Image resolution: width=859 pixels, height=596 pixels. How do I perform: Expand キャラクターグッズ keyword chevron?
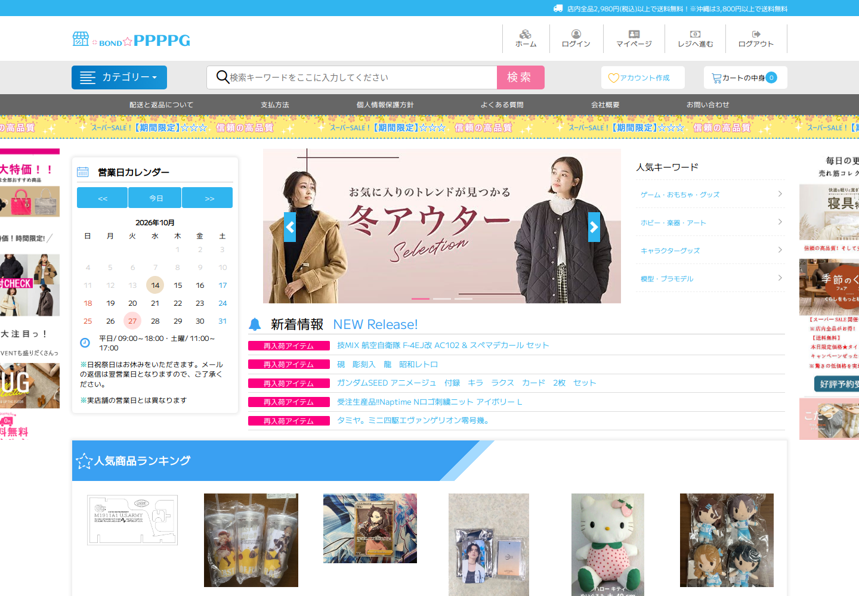780,250
